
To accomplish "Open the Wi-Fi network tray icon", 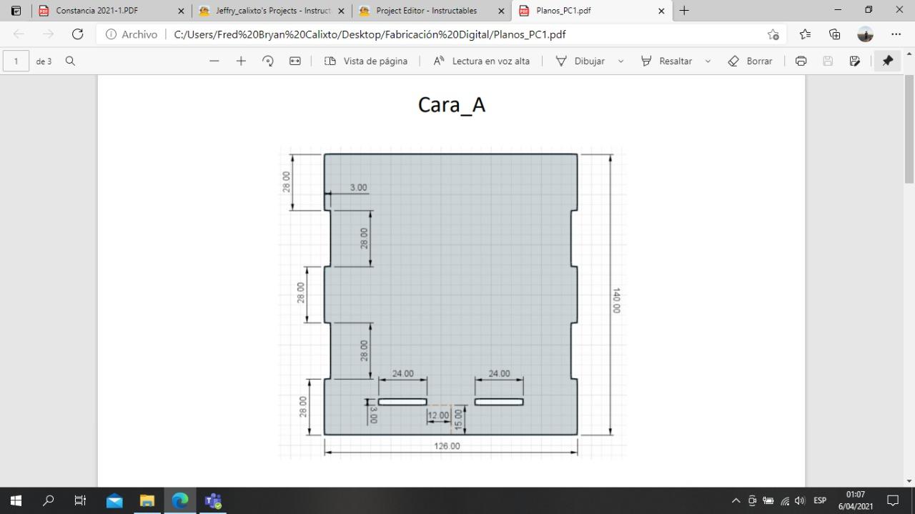I will coord(785,500).
